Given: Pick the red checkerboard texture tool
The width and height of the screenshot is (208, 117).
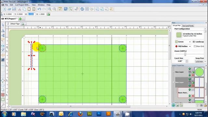Looking at the screenshot, I should [x=3, y=95].
